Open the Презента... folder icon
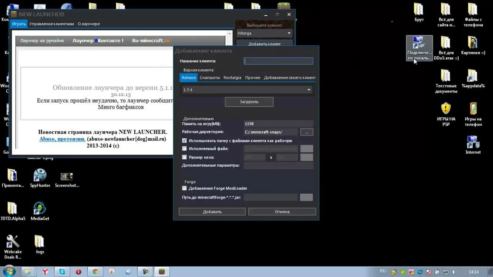Image resolution: width=493 pixels, height=277 pixels. (13, 178)
